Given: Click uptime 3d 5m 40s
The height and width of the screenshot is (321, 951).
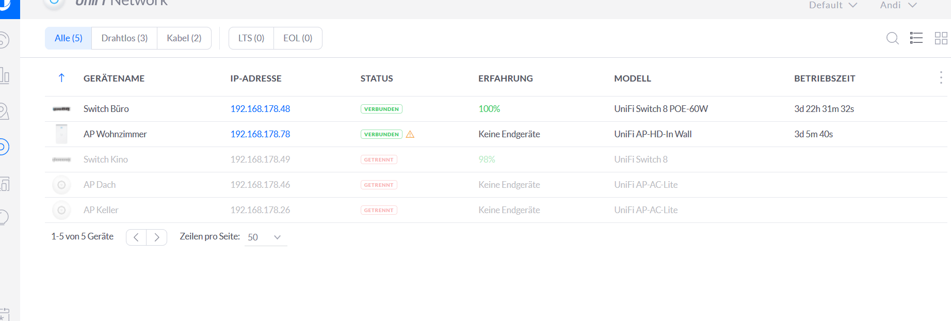Looking at the screenshot, I should [813, 134].
